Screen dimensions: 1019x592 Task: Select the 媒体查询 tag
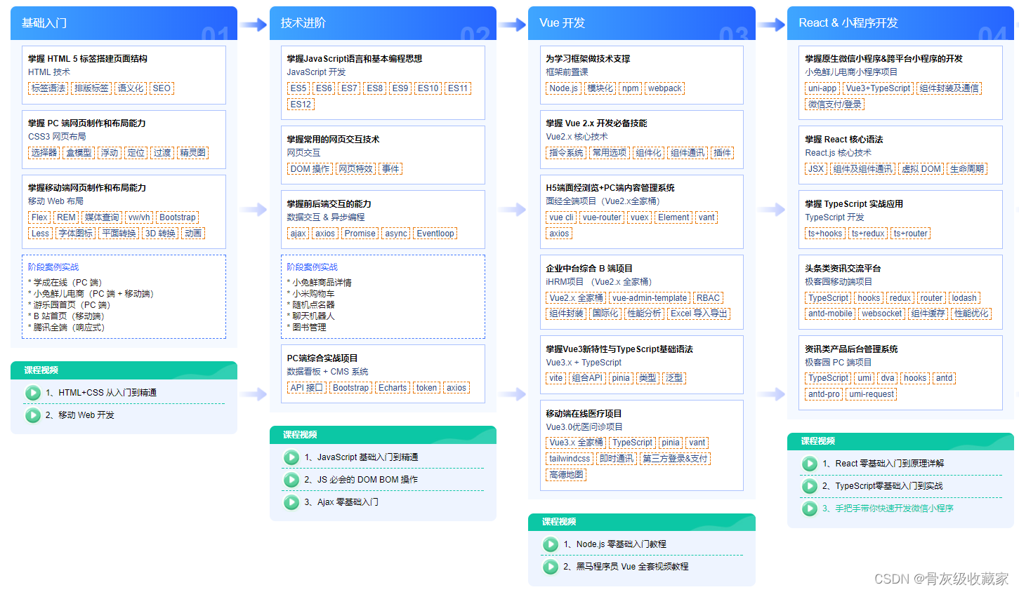(x=102, y=217)
